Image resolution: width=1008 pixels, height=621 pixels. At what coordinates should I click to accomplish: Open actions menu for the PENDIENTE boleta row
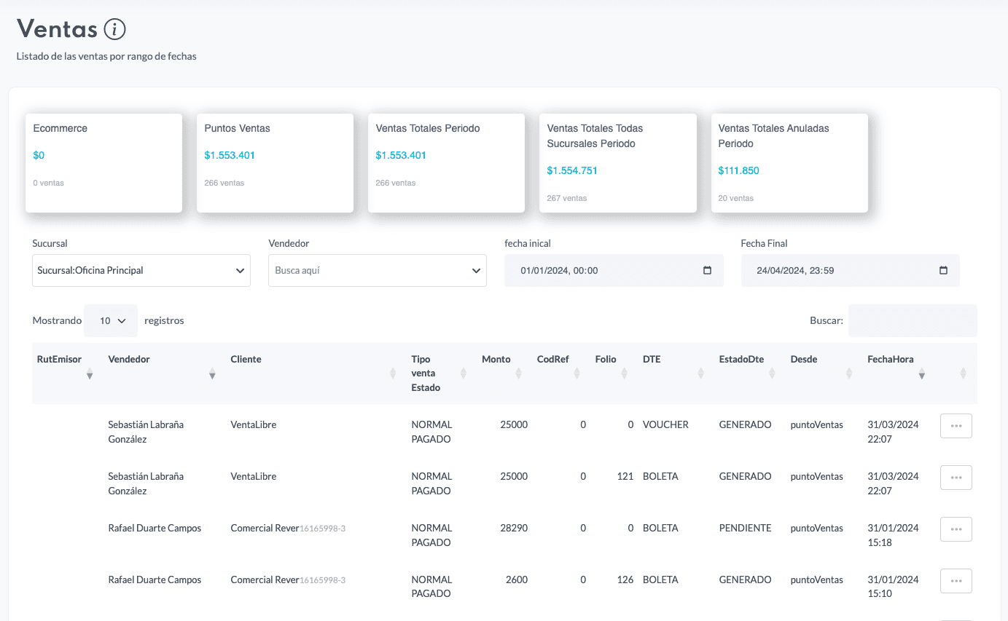pos(956,529)
